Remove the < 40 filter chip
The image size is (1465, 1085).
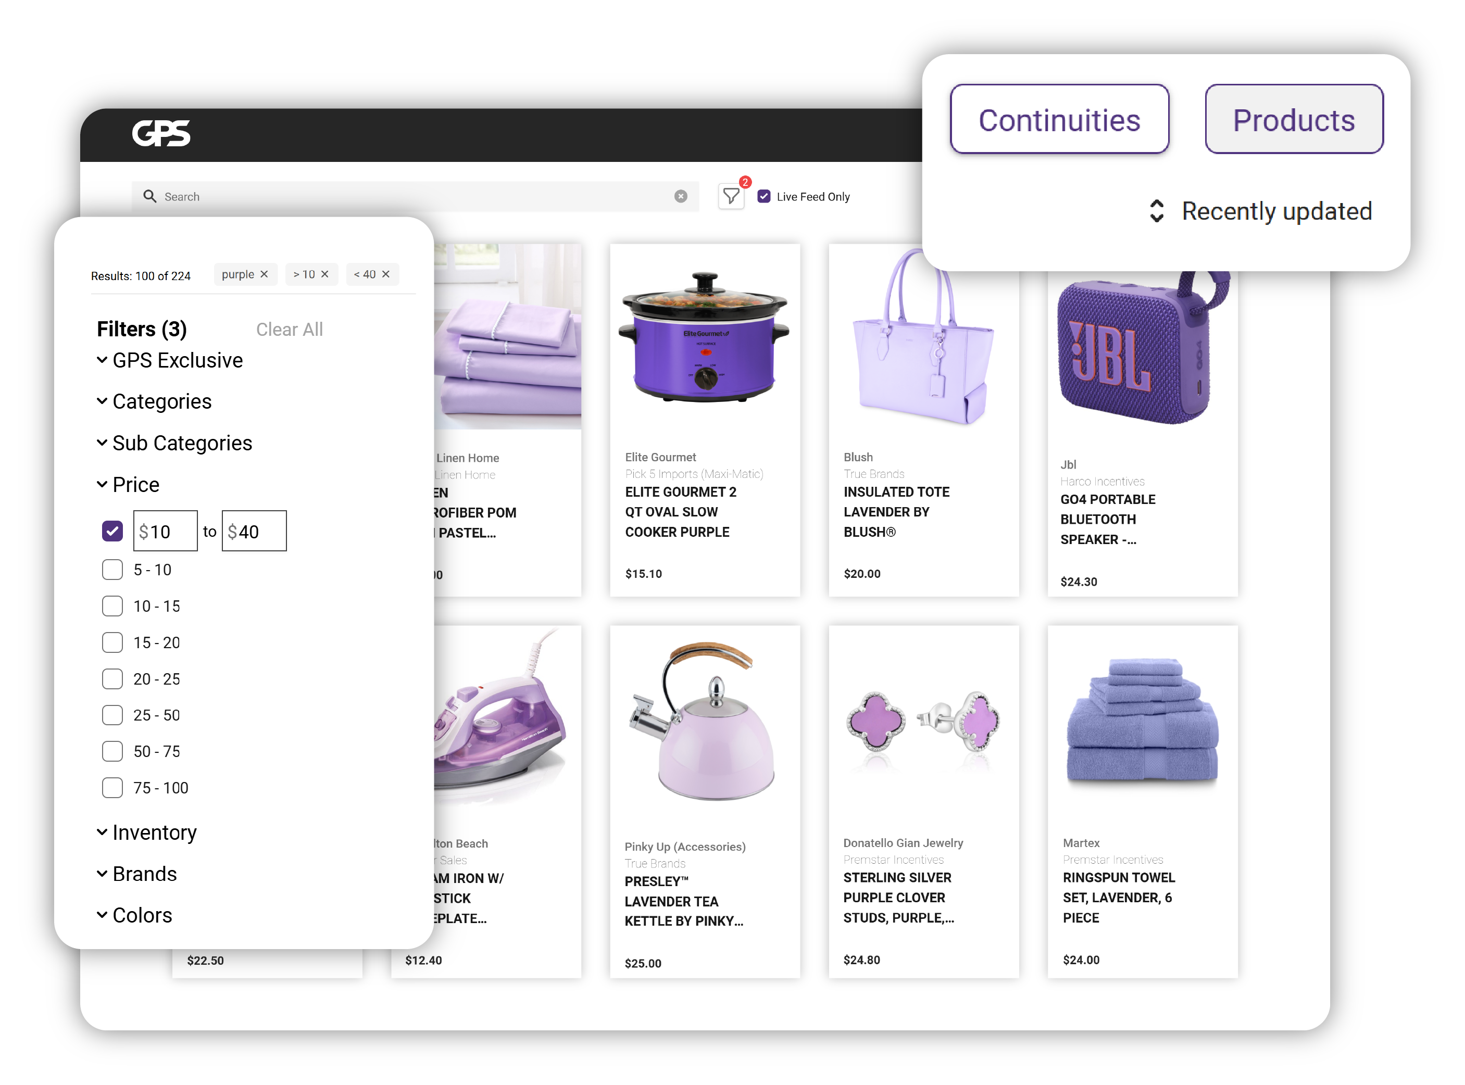(x=385, y=274)
